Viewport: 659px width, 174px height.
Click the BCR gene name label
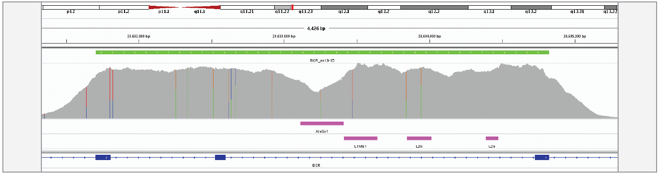[316, 165]
